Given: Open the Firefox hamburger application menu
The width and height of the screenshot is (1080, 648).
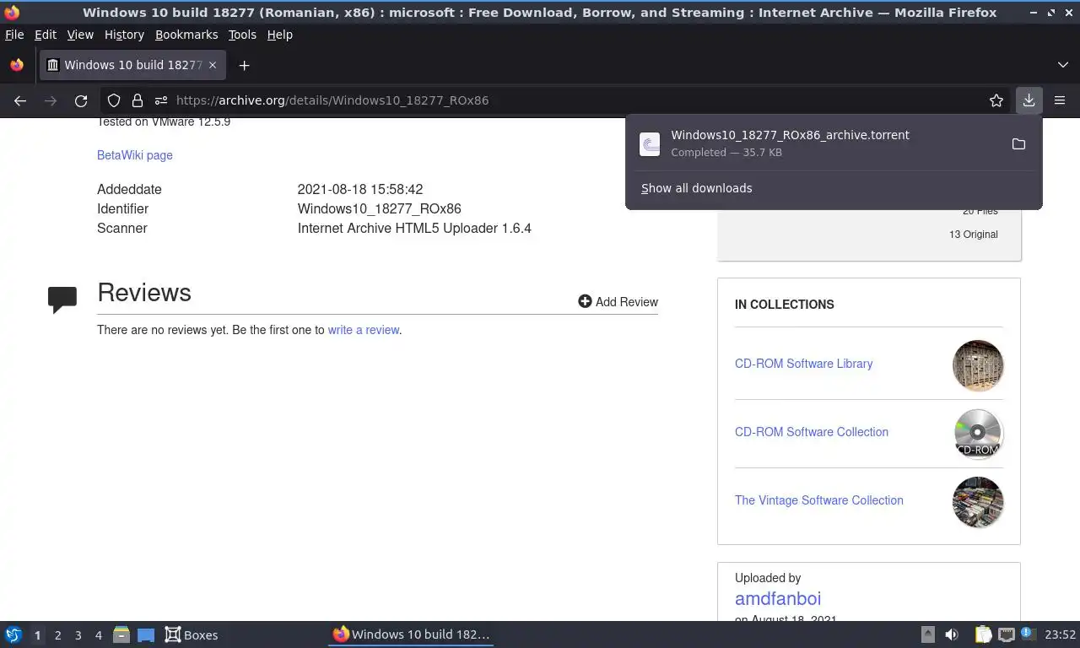Looking at the screenshot, I should coord(1060,100).
